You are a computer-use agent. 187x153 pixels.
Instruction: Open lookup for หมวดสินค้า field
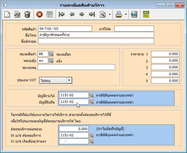[x=51, y=54]
